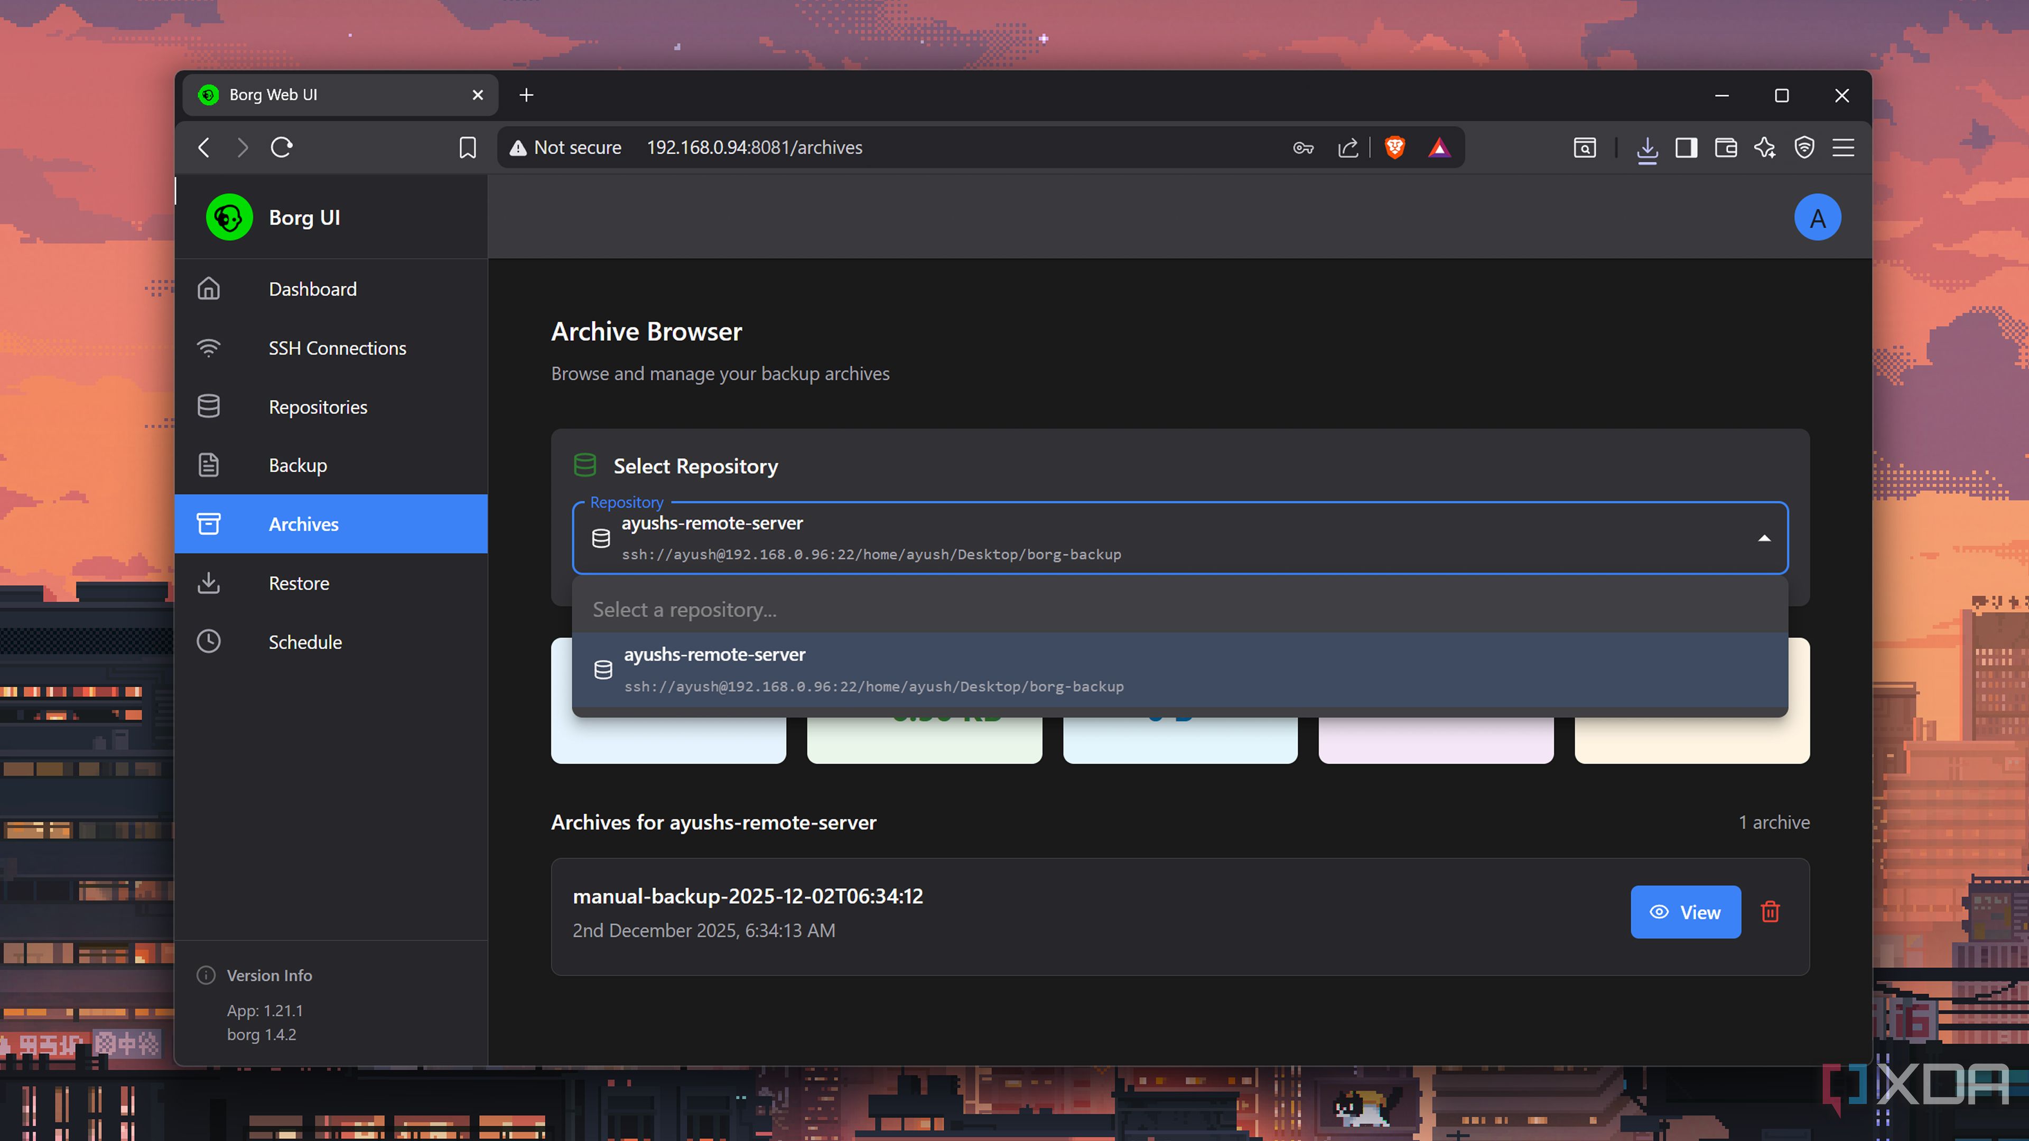This screenshot has height=1141, width=2029.
Task: Open a new browser tab
Action: click(x=526, y=95)
